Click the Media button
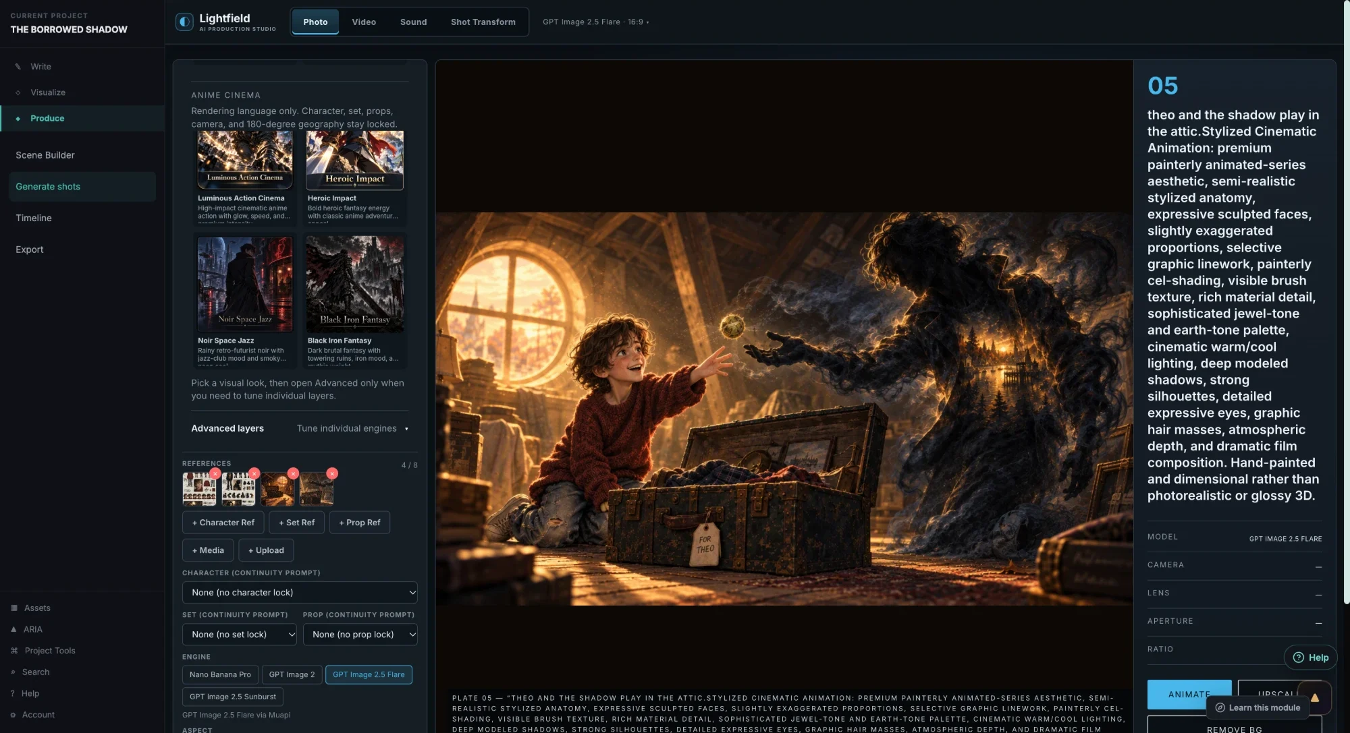1350x733 pixels. [208, 550]
